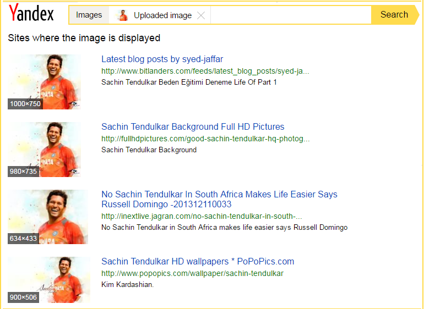Open 'Sachin Tendulkar Background Full HD Pictures'
Viewport: 424px width, 309px height.
click(x=193, y=126)
